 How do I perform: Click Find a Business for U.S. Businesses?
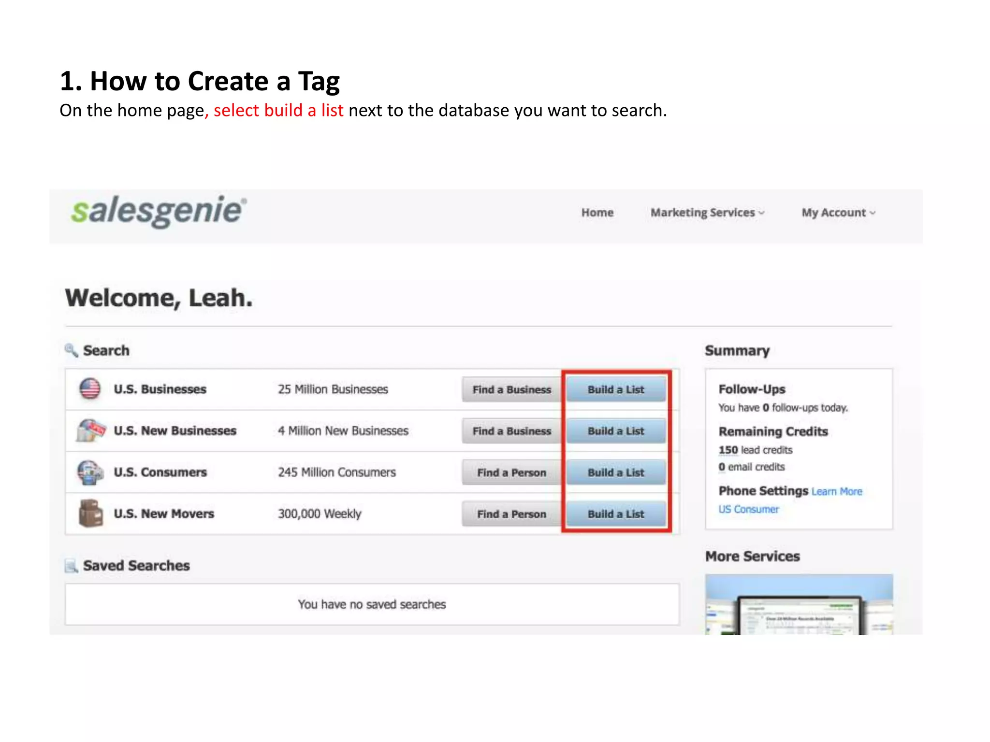511,389
